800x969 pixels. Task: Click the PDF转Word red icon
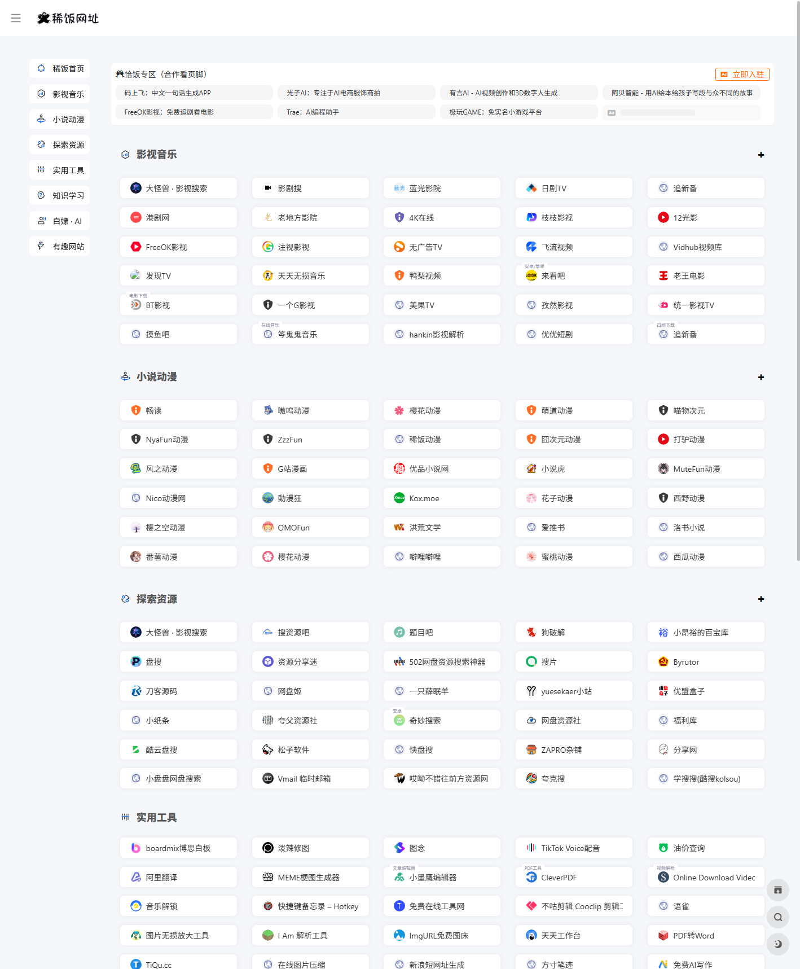pos(663,935)
